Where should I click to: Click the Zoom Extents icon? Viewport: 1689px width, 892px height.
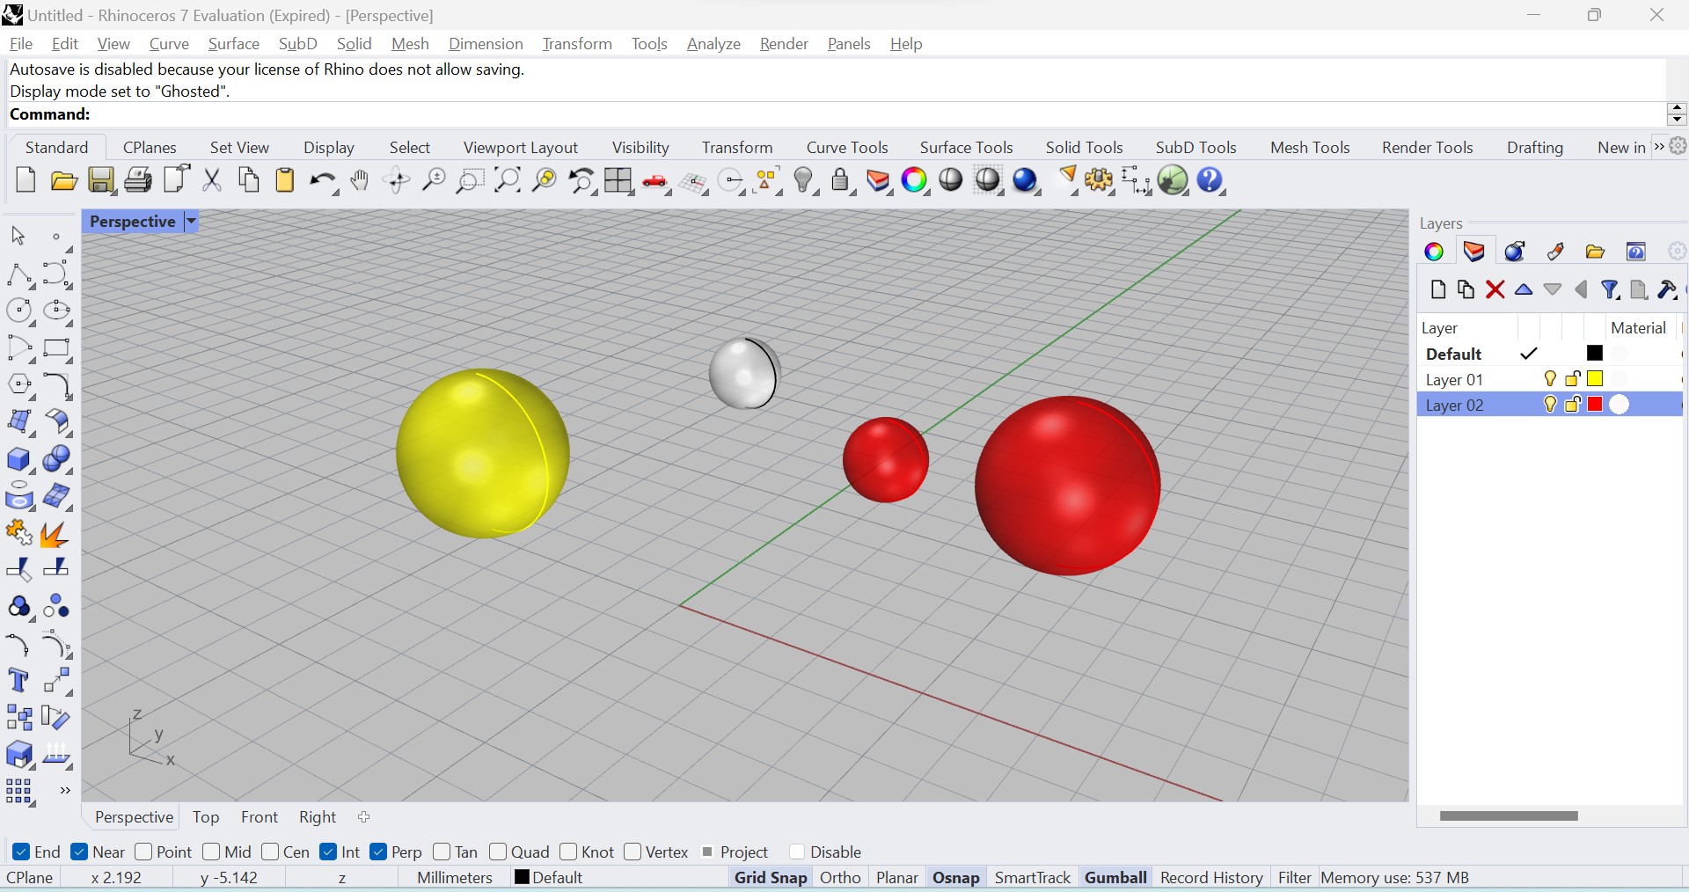point(508,181)
